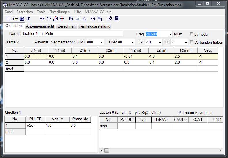Click the rotate antenna icon

pyautogui.click(x=49, y=19)
